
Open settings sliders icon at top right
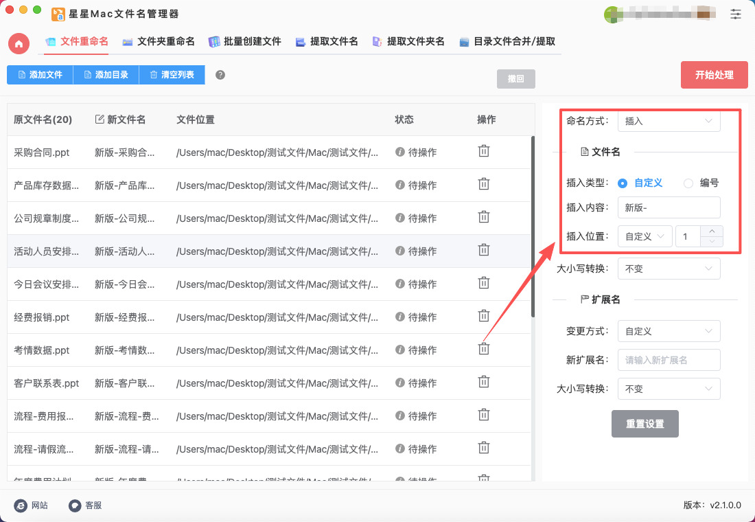point(736,14)
